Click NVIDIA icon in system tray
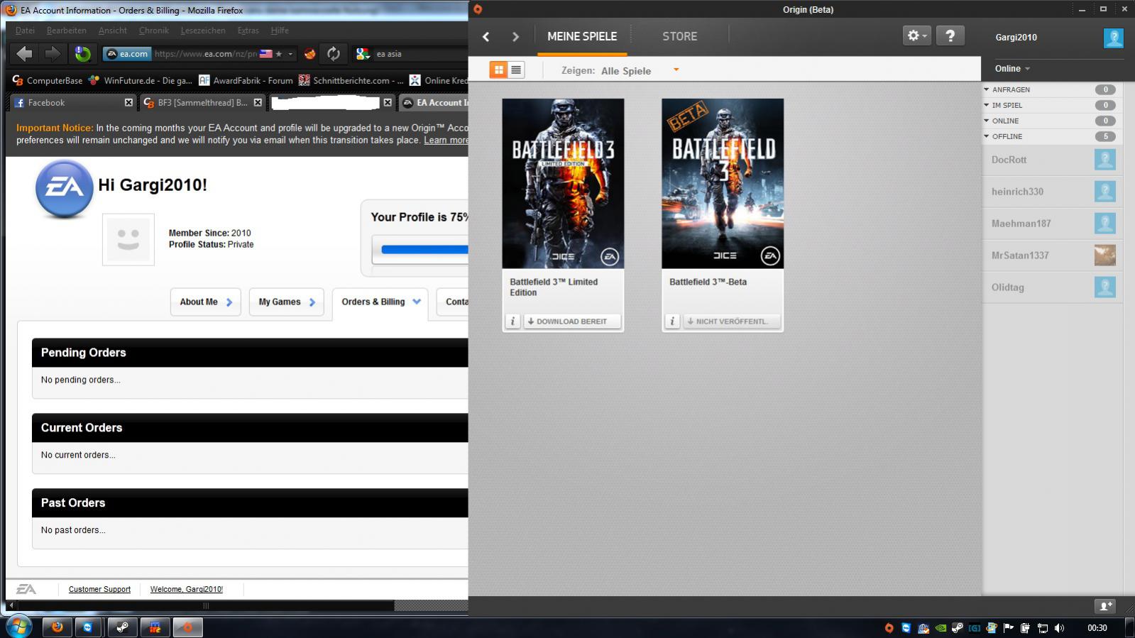Viewport: 1135px width, 638px height. pos(941,627)
